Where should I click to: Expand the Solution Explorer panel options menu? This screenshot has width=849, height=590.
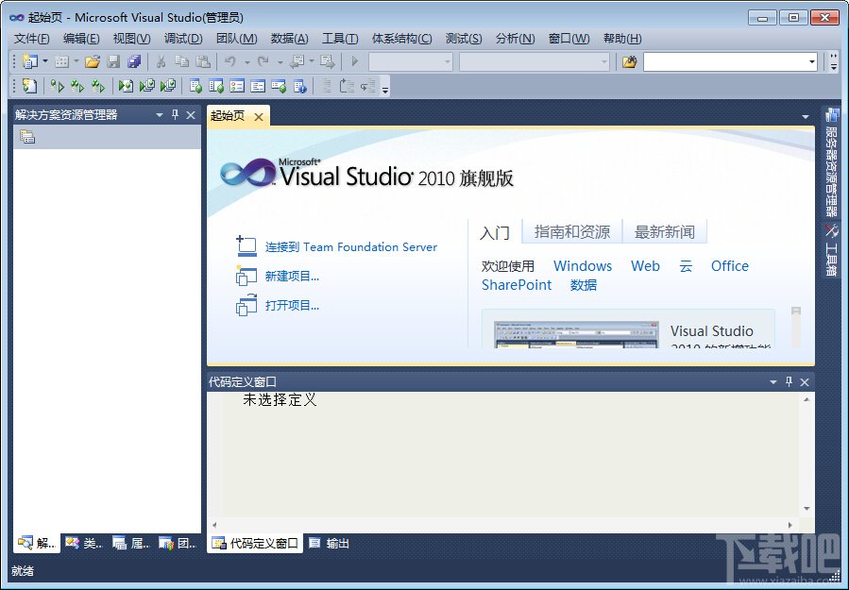(x=158, y=115)
